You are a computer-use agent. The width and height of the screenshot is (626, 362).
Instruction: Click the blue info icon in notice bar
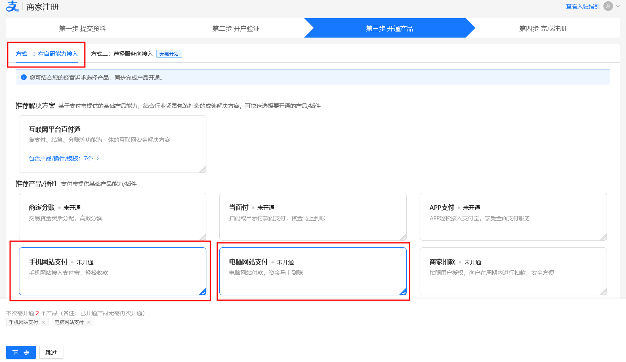point(24,77)
